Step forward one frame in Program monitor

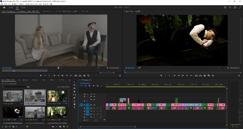click(187, 76)
